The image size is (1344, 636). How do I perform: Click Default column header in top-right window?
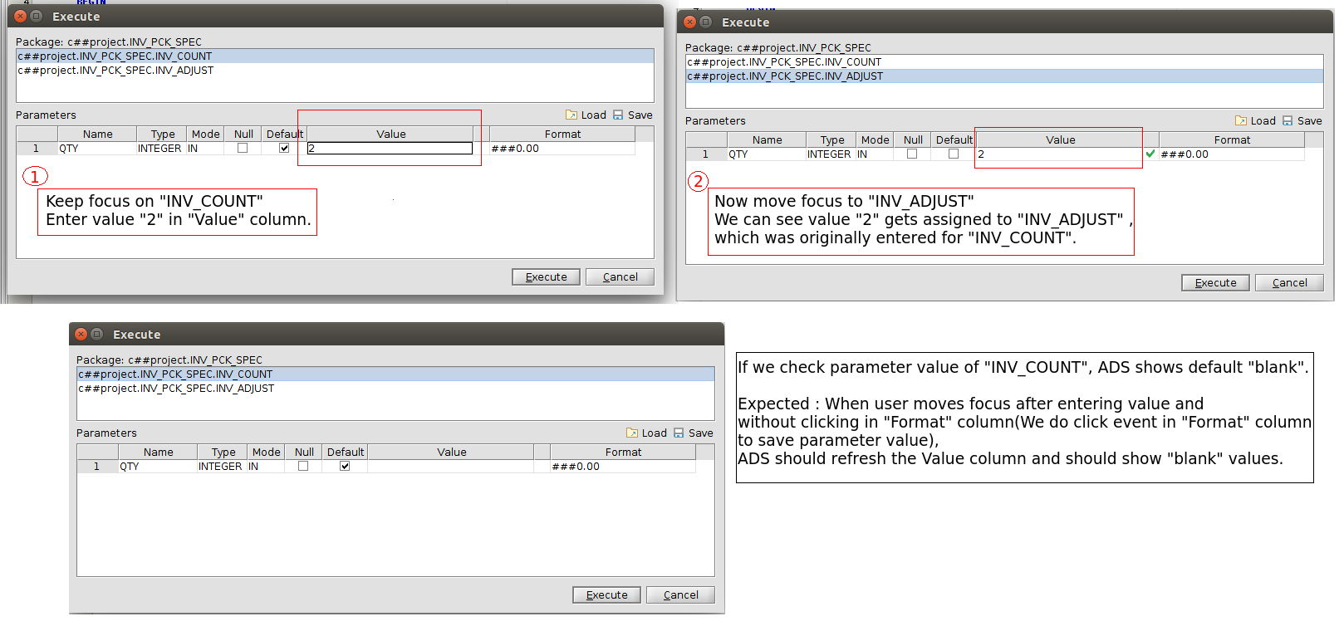[x=954, y=139]
